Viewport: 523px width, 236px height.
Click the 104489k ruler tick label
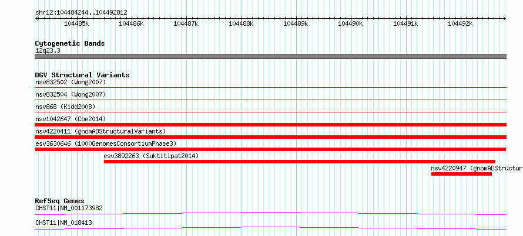coord(296,23)
